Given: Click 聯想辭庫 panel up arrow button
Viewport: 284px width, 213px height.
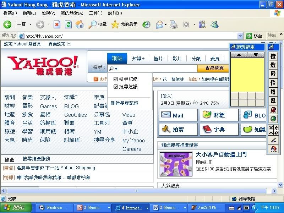Looking at the screenshot, I should [x=239, y=55].
